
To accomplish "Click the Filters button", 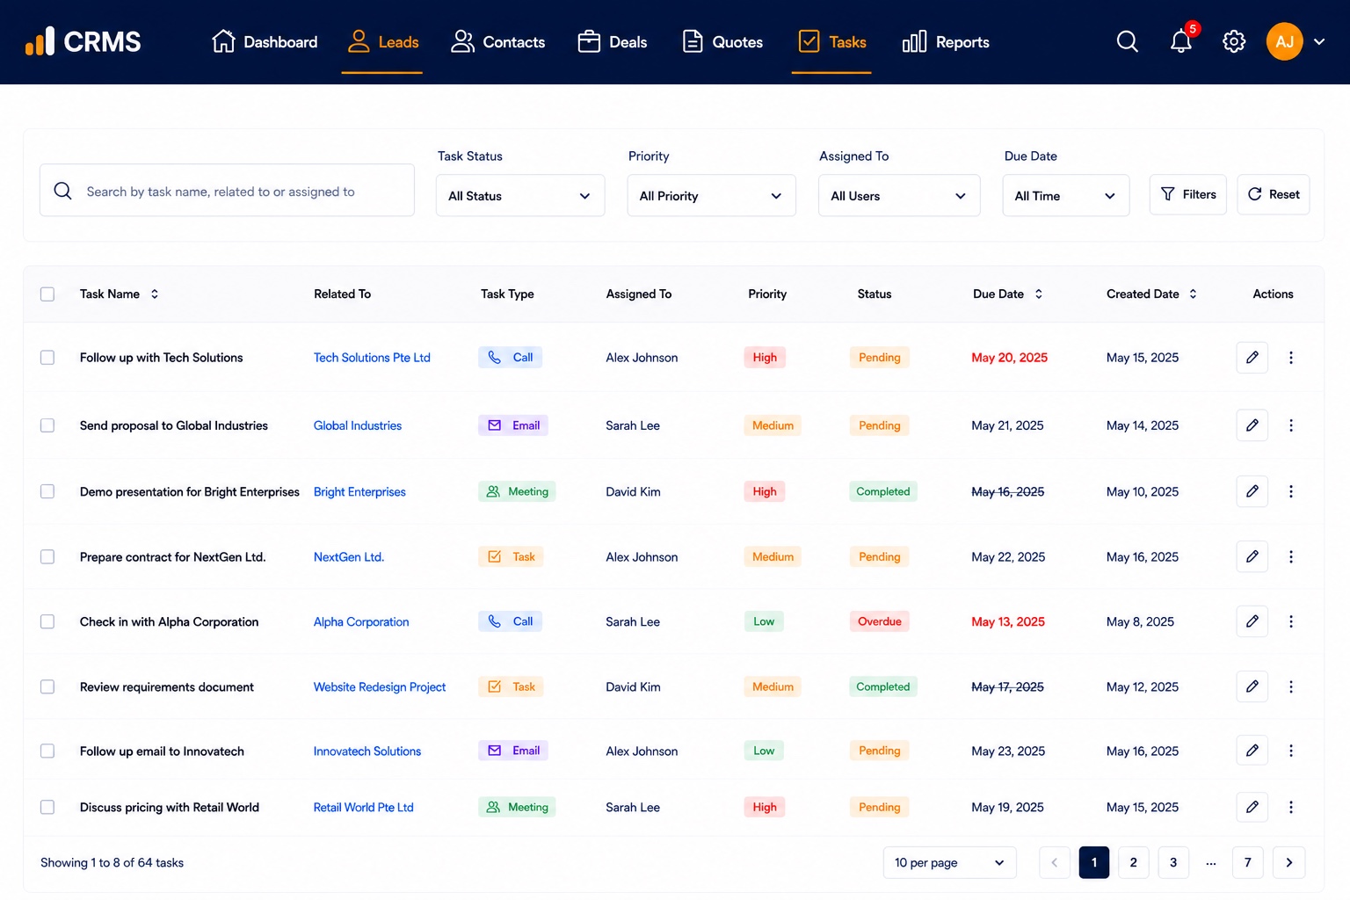I will pyautogui.click(x=1187, y=194).
